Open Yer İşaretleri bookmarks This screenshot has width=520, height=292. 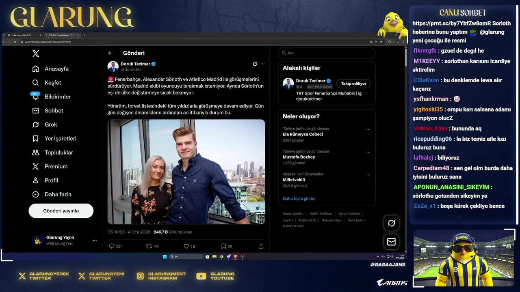(x=54, y=139)
